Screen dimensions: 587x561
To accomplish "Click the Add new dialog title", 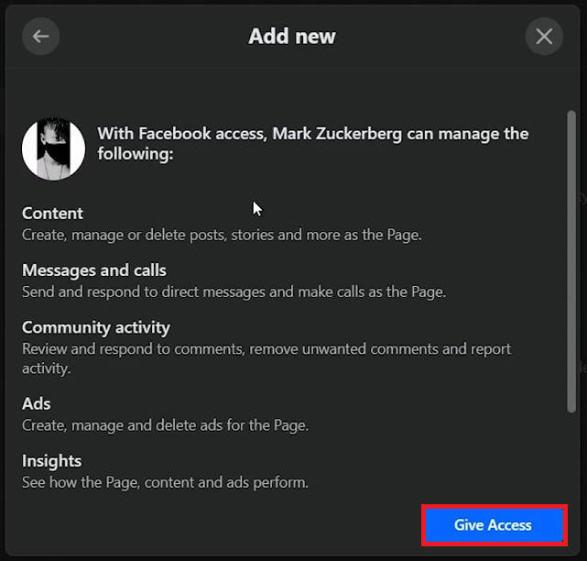I will (292, 37).
